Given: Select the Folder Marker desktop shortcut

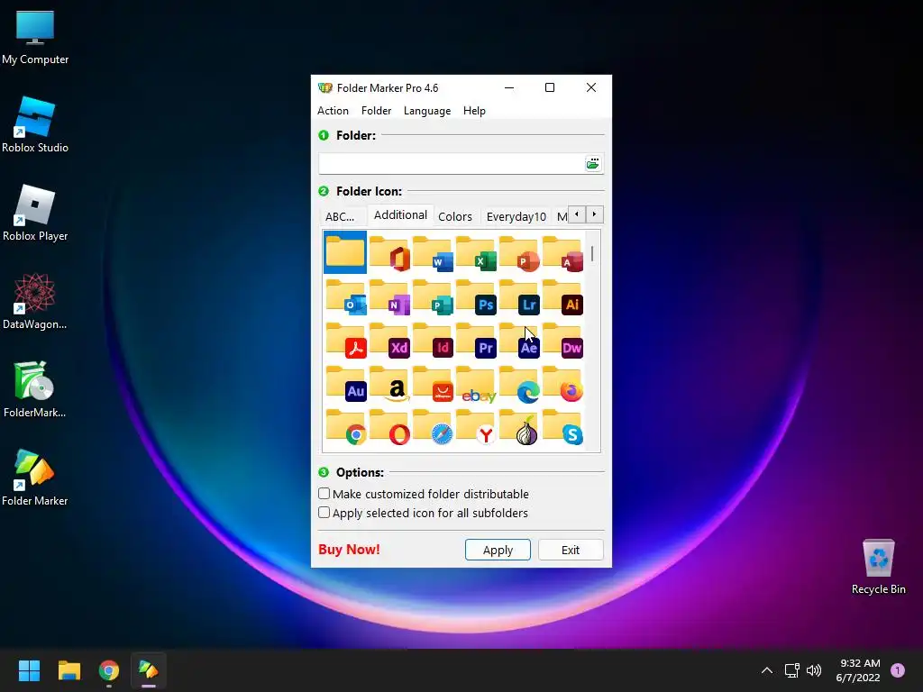Looking at the screenshot, I should [35, 478].
